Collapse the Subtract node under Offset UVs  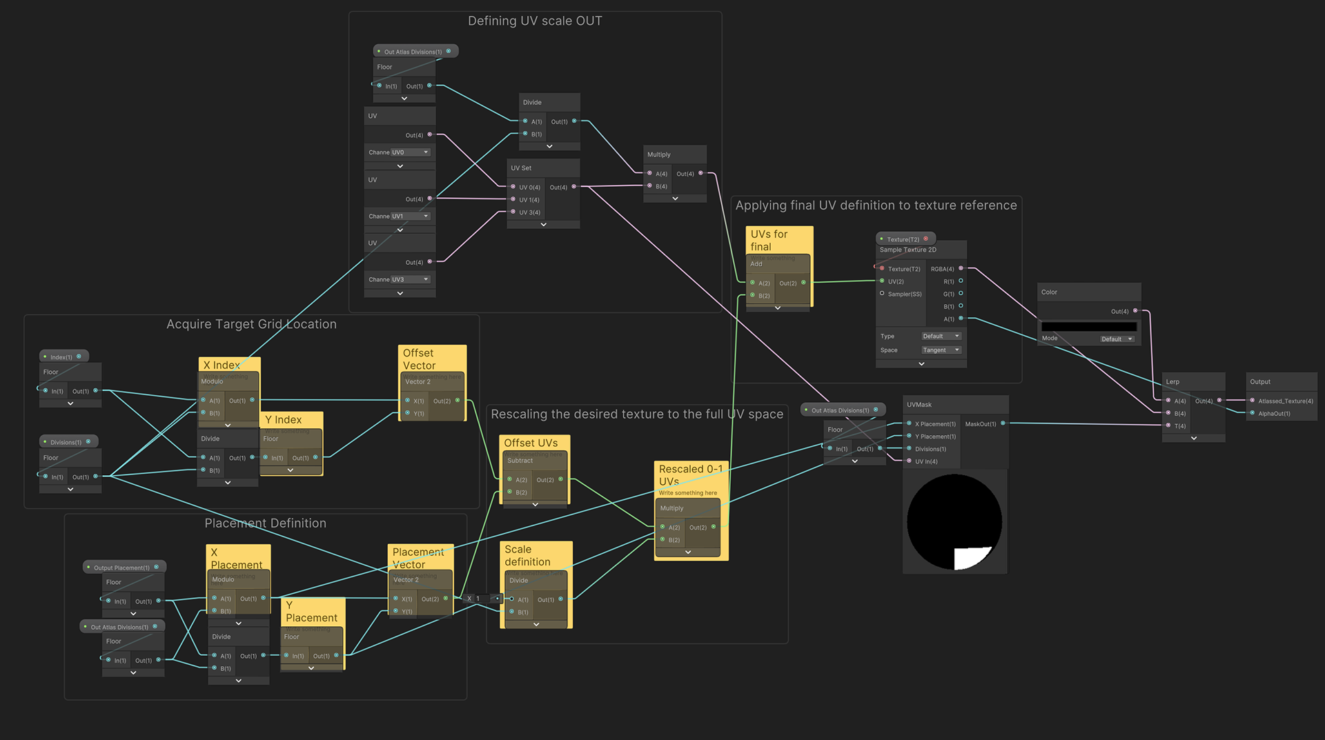tap(536, 504)
